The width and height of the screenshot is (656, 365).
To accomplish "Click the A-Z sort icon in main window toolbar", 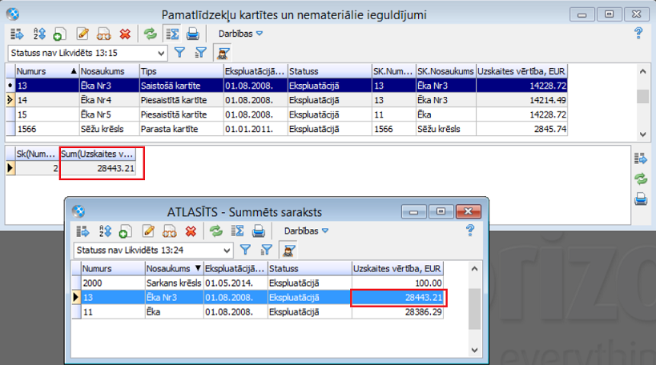I will (x=39, y=34).
